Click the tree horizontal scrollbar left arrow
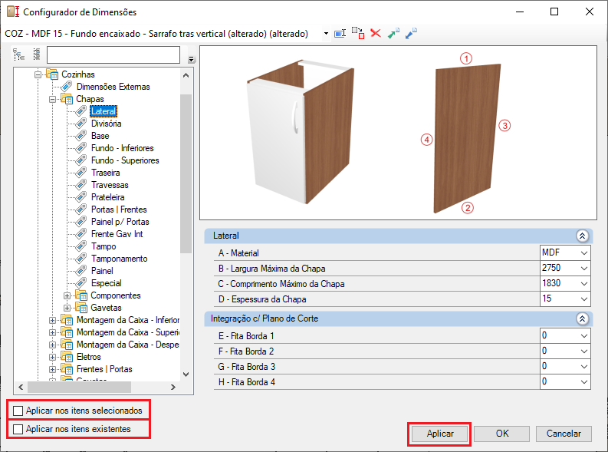The width and height of the screenshot is (608, 452). pos(21,387)
